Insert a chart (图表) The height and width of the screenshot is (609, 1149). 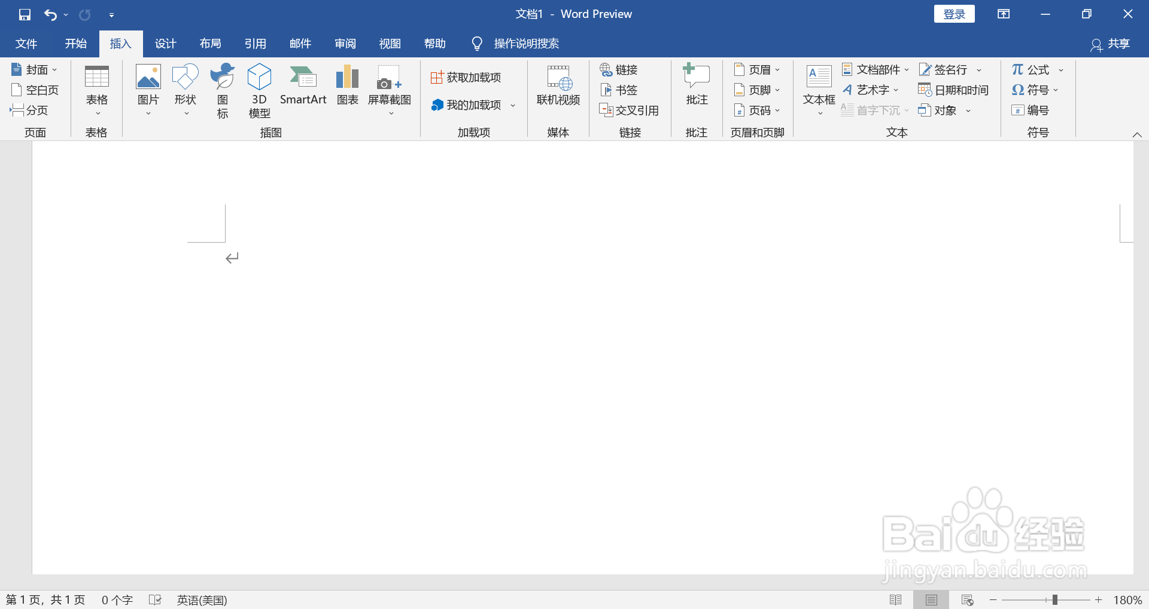[347, 85]
